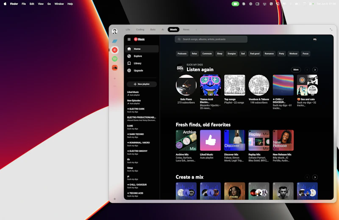Show previous Create a mix items
Viewport: 339px width, 220px height.
[307, 177]
